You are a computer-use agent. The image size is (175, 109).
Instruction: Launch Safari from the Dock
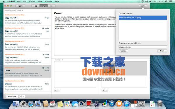tap(31, 104)
